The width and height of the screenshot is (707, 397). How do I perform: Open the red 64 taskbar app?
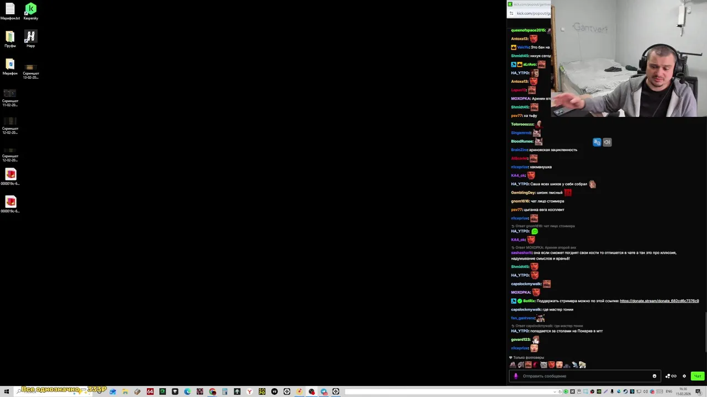click(x=150, y=391)
